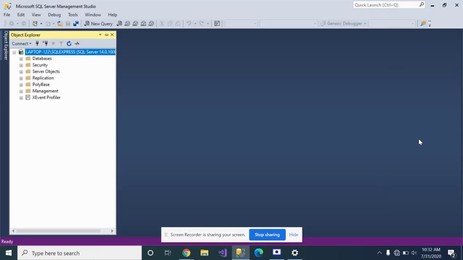
Task: Open the Activity Monitor from main toolbar
Action: [x=217, y=23]
